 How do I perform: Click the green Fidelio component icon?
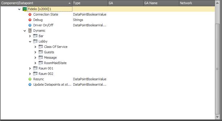click(x=25, y=9)
